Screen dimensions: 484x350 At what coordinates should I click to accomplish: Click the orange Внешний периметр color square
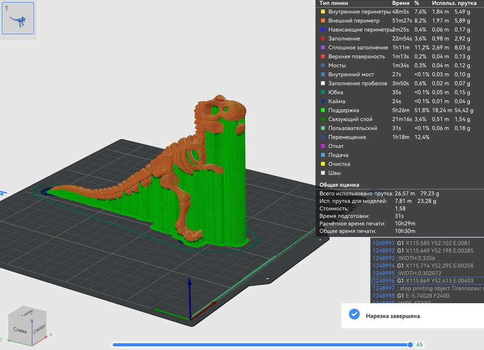pos(322,20)
